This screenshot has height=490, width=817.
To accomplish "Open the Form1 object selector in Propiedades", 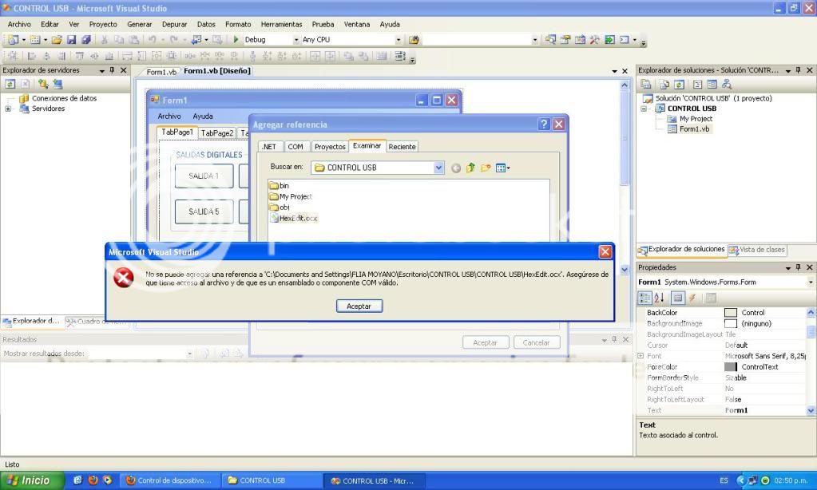I will coord(811,283).
